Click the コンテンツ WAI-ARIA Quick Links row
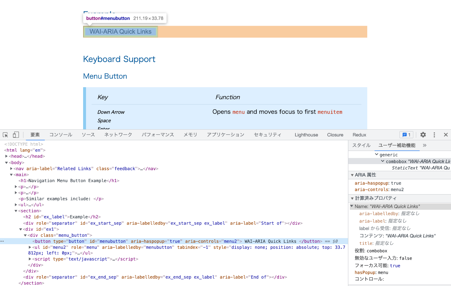 (398, 236)
